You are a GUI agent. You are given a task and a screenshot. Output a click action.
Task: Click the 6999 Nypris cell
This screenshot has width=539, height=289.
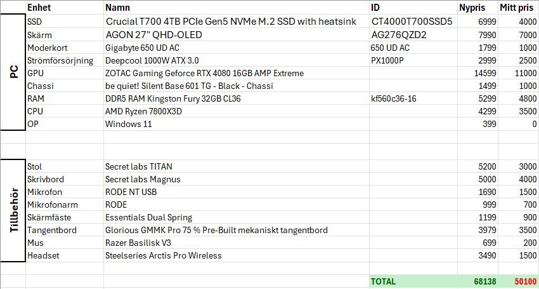point(477,22)
